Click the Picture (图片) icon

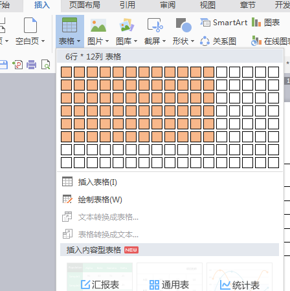(x=98, y=25)
